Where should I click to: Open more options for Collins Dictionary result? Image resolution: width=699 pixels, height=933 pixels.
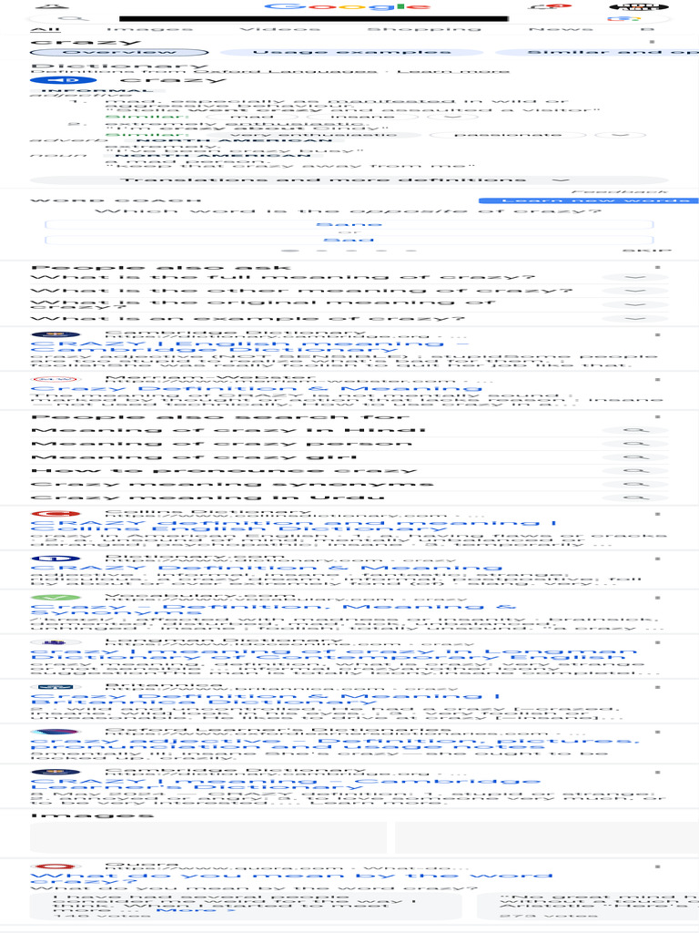pyautogui.click(x=657, y=514)
